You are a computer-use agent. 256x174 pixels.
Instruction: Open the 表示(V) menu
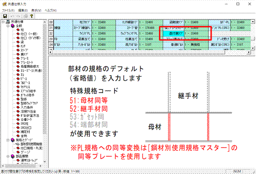[x=36, y=10]
